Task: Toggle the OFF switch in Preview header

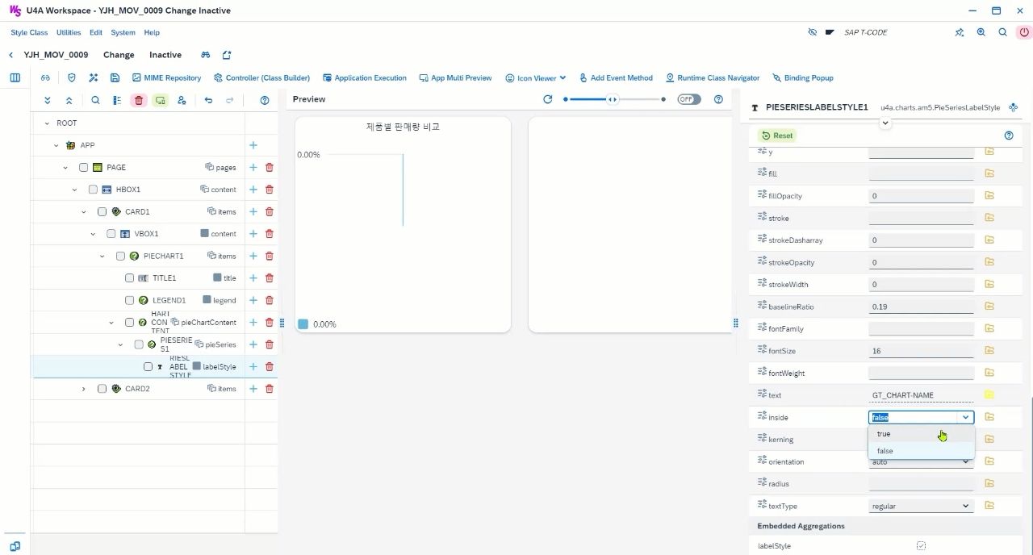Action: pyautogui.click(x=689, y=99)
